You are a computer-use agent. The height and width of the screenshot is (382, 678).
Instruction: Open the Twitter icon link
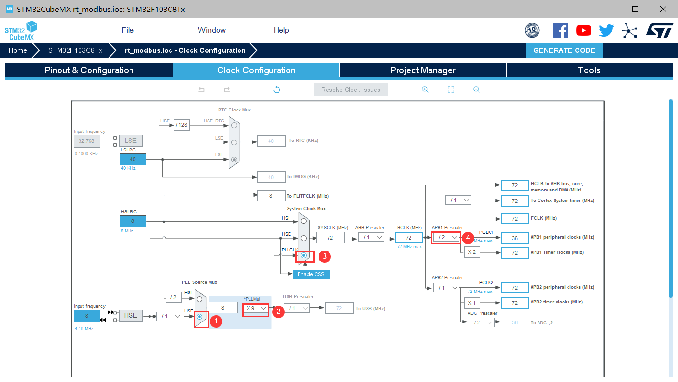point(606,30)
